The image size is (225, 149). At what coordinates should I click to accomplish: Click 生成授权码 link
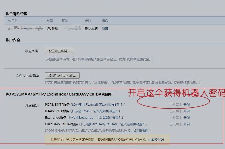click(x=156, y=140)
